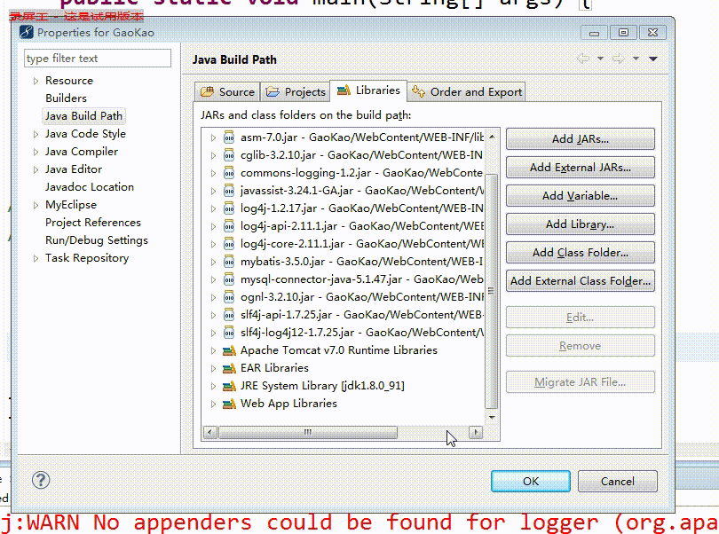
Task: Expand the MyEclipse tree node
Action: click(x=36, y=205)
